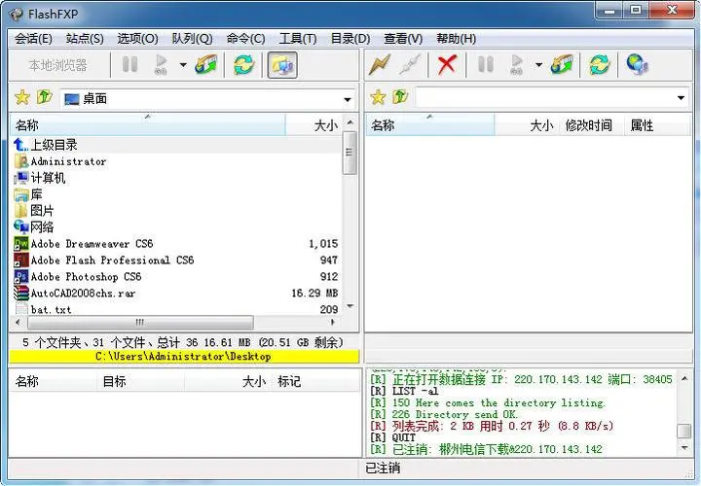
Task: Click the remote pane pause button
Action: click(x=486, y=65)
